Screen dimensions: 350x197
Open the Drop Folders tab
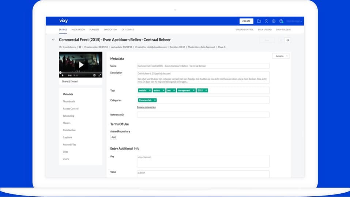coord(283,30)
